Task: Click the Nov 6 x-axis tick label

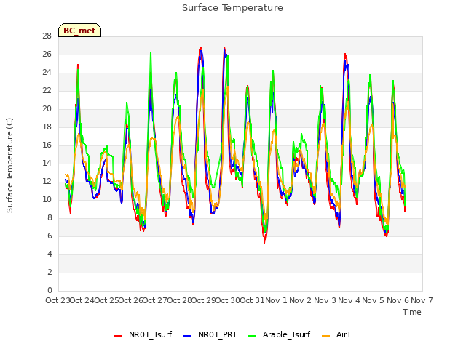Action: 398,300
